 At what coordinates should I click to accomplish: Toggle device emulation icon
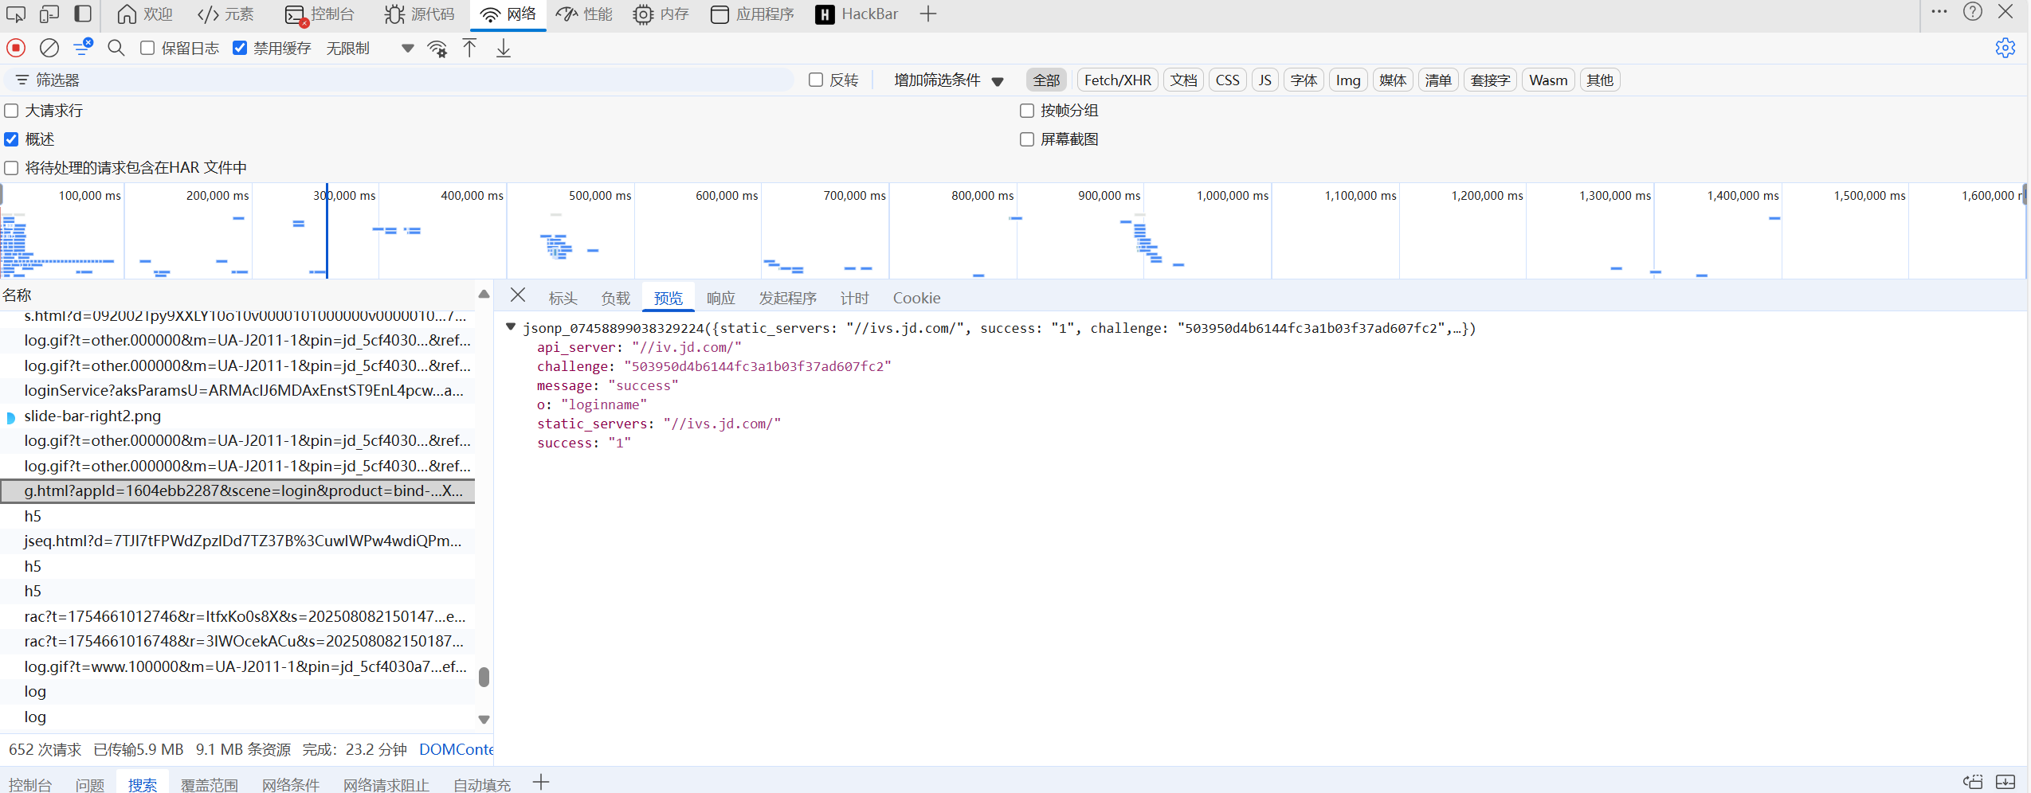coord(49,14)
